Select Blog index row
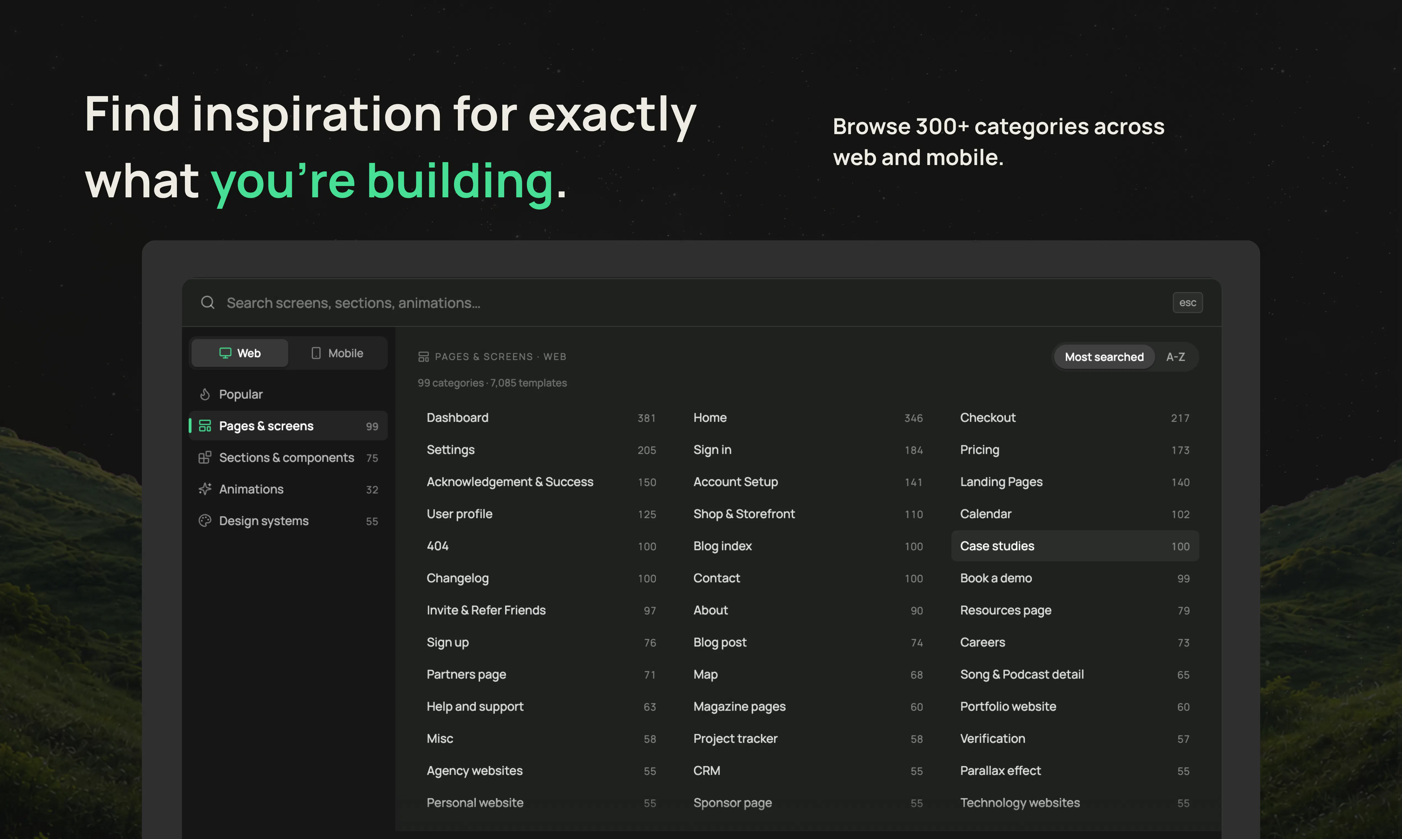Viewport: 1402px width, 839px height. [808, 546]
